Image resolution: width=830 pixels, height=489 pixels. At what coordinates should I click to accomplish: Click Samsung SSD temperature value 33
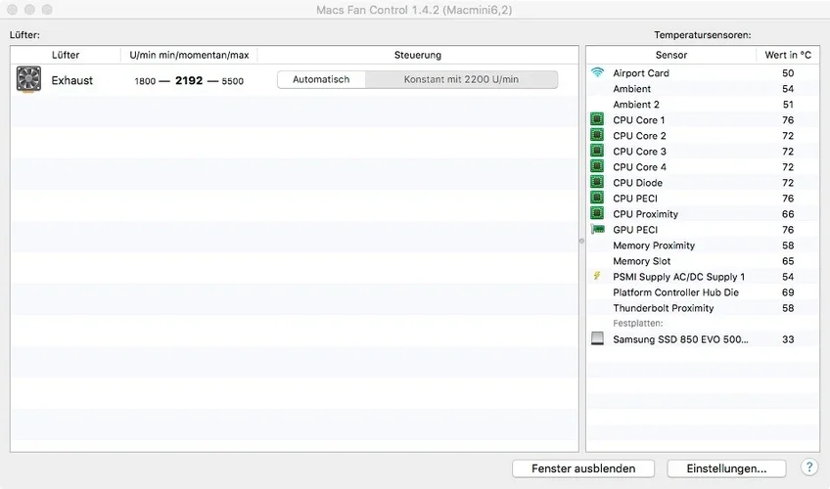[x=788, y=339]
